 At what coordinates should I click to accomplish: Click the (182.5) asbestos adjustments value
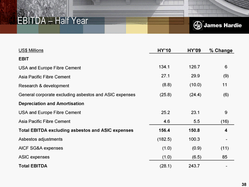click(164, 139)
